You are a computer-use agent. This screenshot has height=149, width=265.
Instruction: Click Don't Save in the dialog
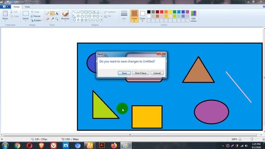click(x=141, y=73)
